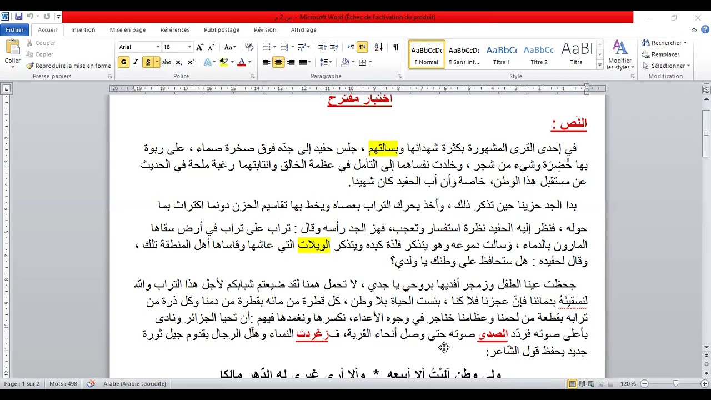Toggle the ruler button above scrollbar
Viewport: 711px width, 400px height.
[x=706, y=89]
